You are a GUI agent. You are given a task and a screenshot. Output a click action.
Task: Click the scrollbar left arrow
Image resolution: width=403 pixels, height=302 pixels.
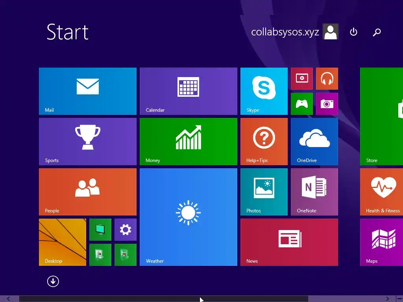tap(9, 299)
